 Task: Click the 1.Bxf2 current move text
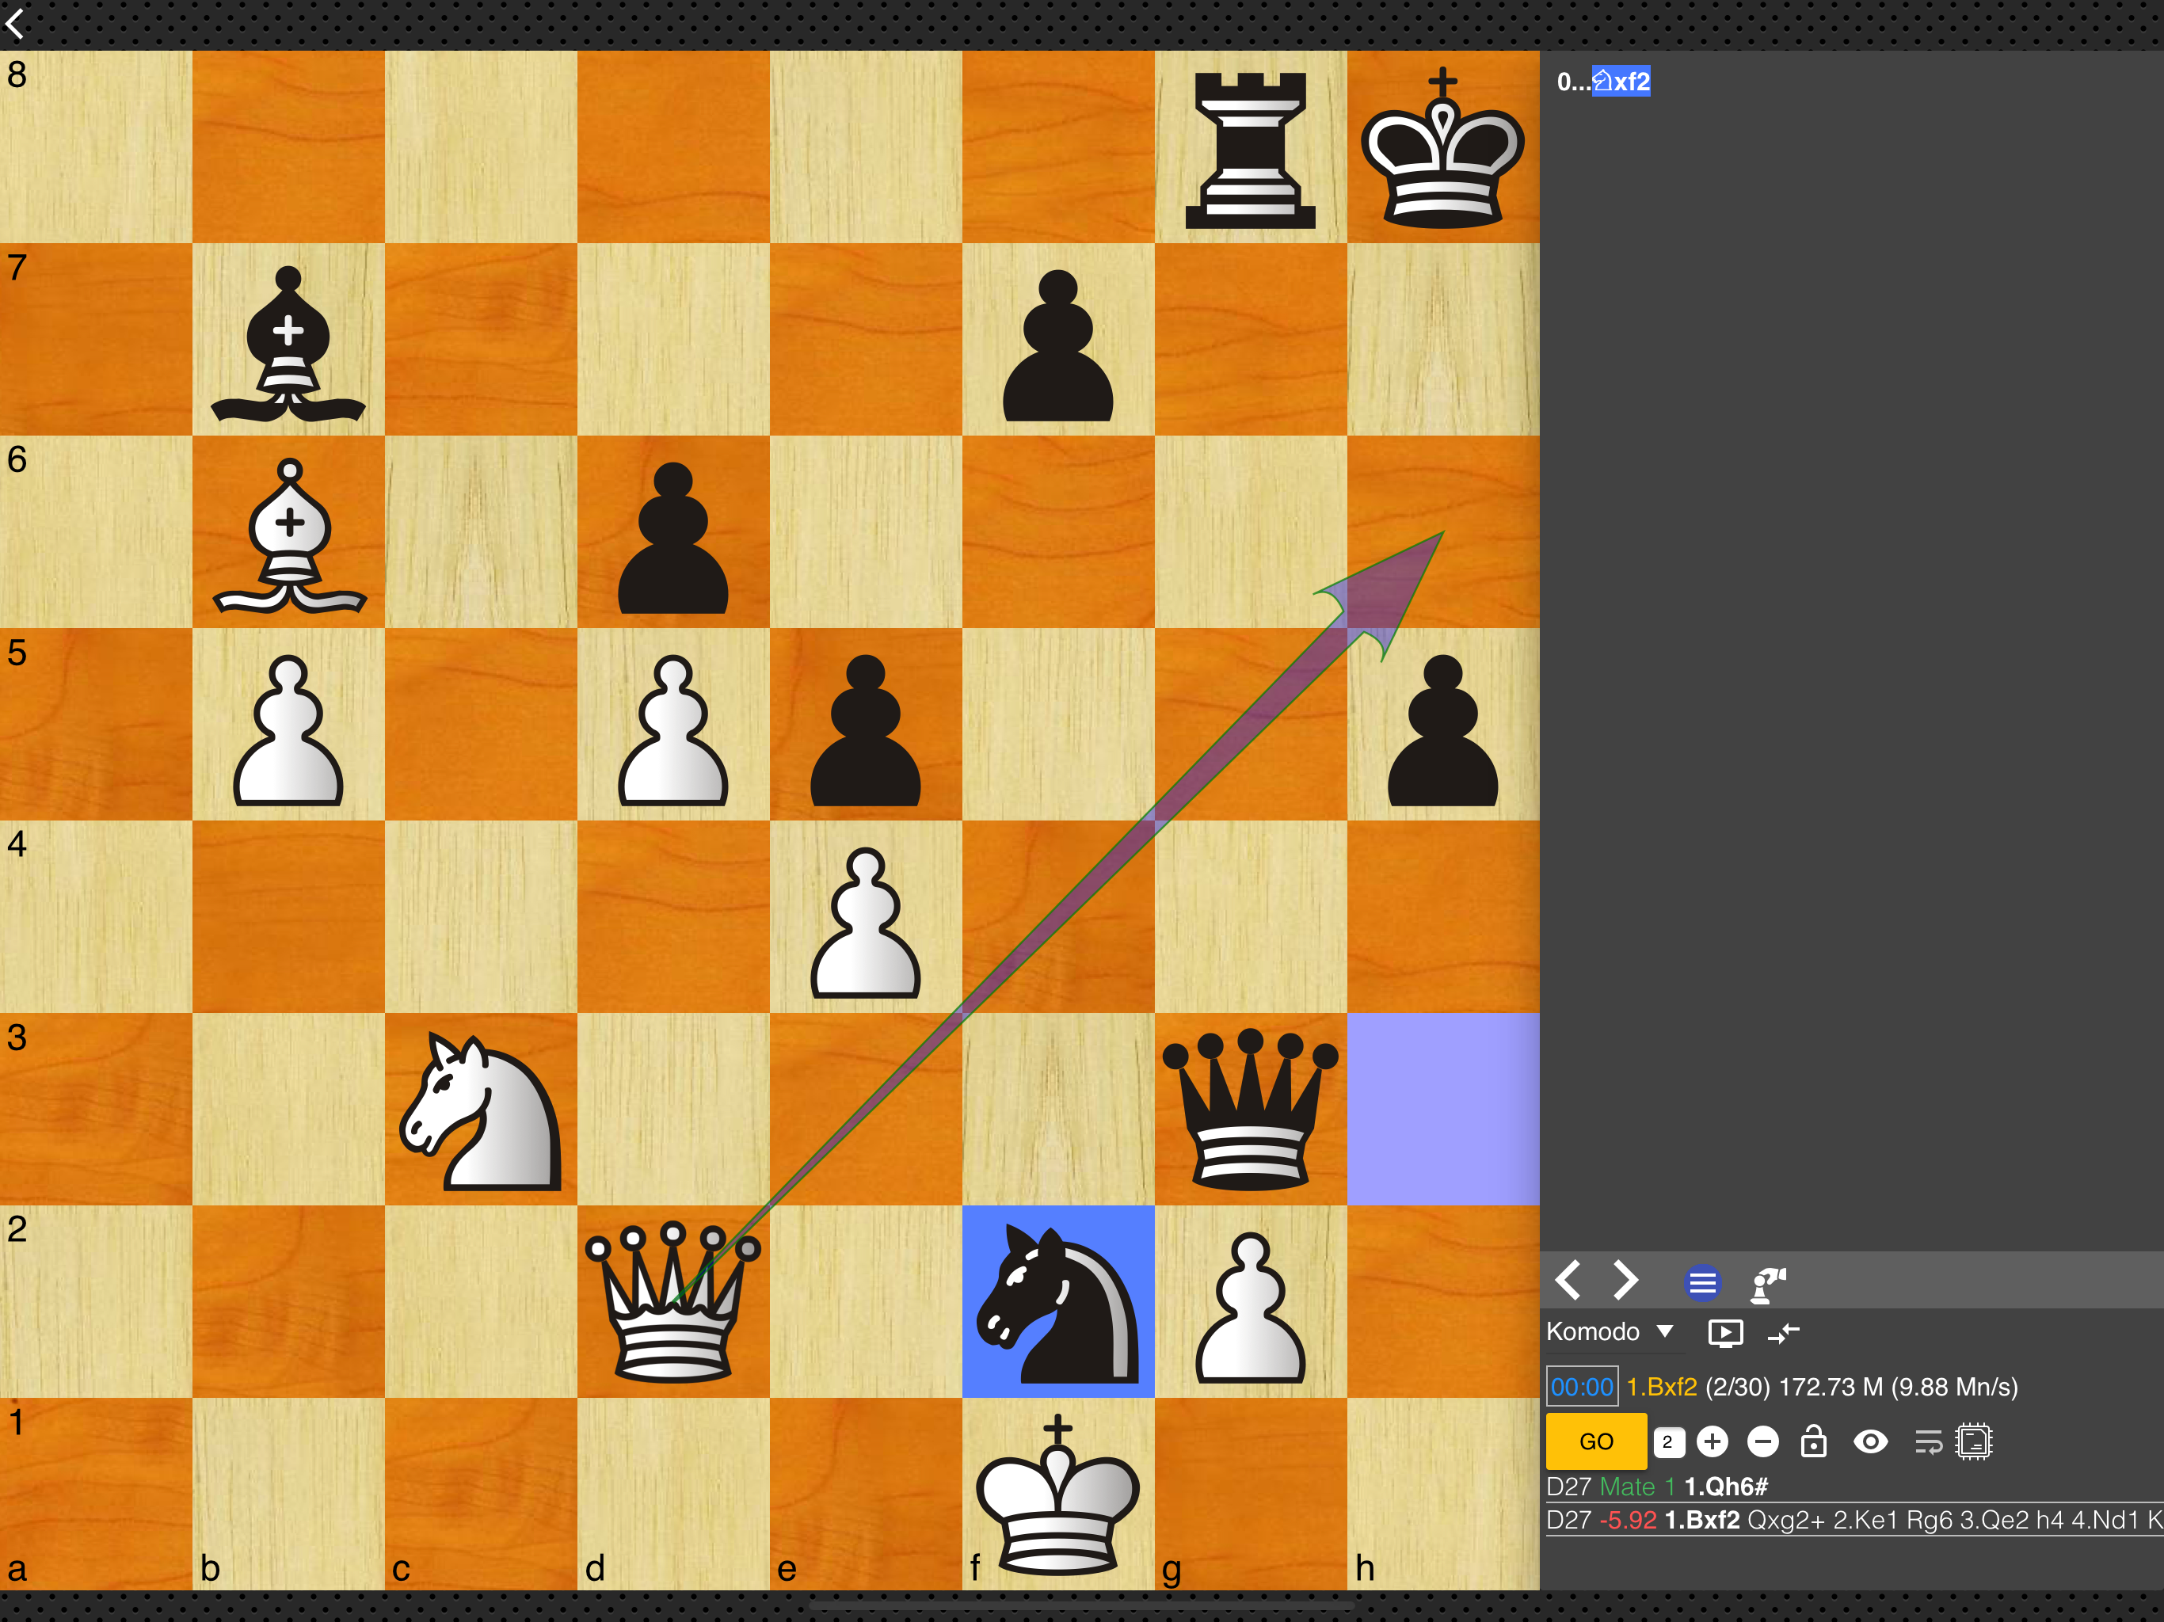pos(1661,1386)
